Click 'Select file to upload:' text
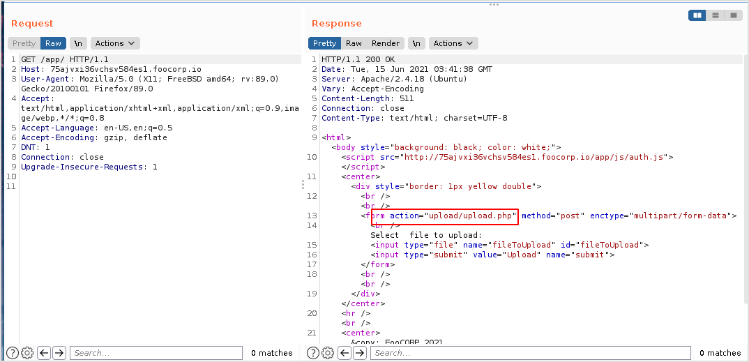Image resolution: width=749 pixels, height=362 pixels. coord(427,236)
